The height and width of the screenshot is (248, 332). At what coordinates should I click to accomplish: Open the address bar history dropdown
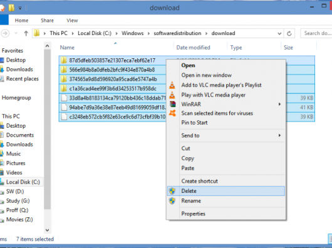(x=279, y=33)
